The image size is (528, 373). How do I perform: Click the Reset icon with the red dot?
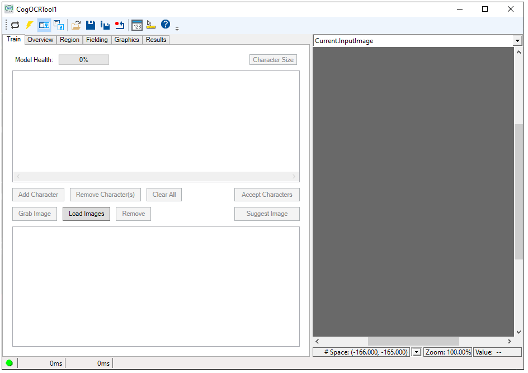click(120, 25)
